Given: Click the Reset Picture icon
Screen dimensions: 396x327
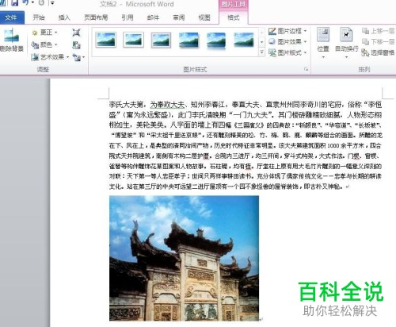Looking at the screenshot, I should tap(77, 57).
